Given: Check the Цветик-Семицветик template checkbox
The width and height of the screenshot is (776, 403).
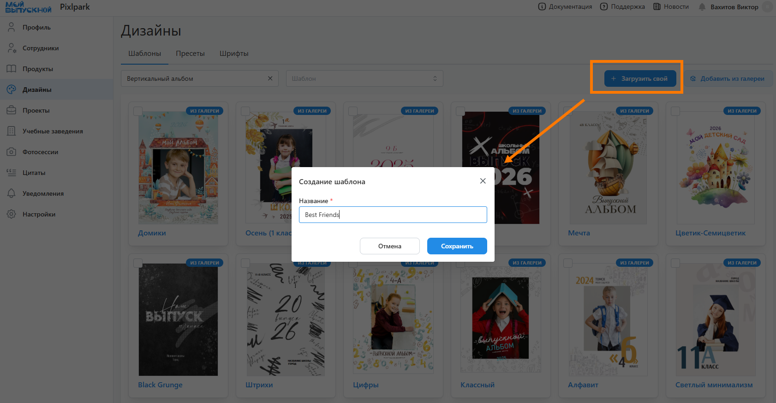Looking at the screenshot, I should pos(675,111).
